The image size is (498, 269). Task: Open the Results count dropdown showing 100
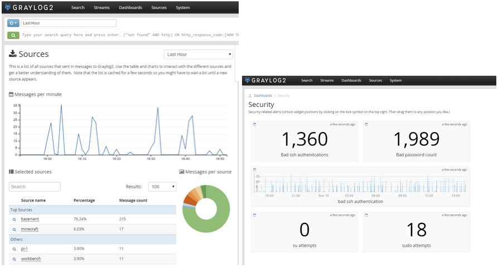tap(163, 187)
